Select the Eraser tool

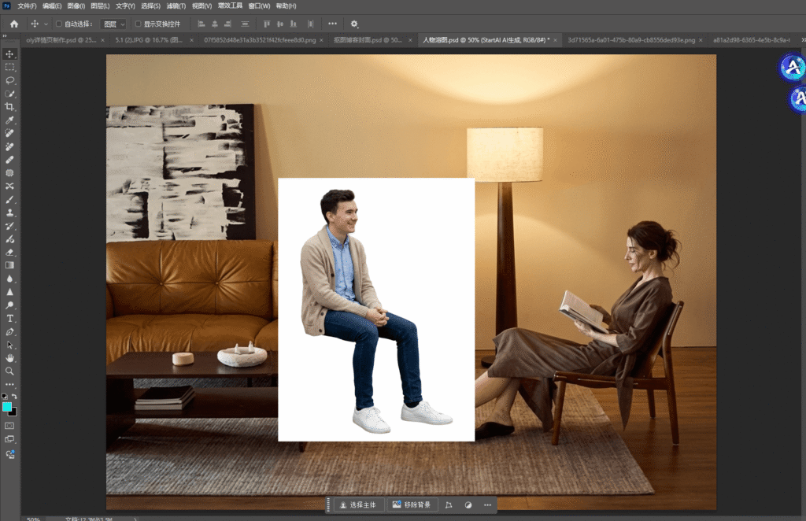[x=9, y=252]
